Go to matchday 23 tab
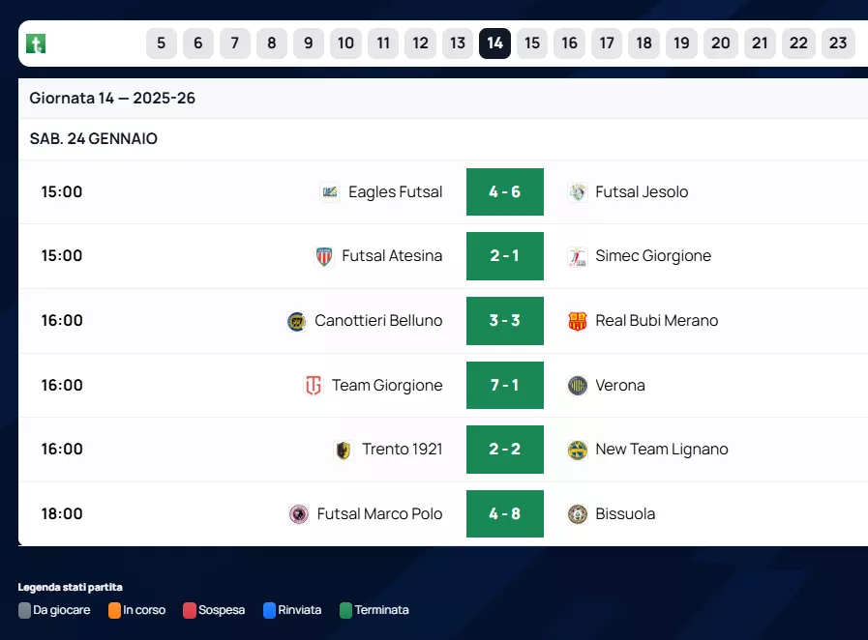 pyautogui.click(x=838, y=44)
